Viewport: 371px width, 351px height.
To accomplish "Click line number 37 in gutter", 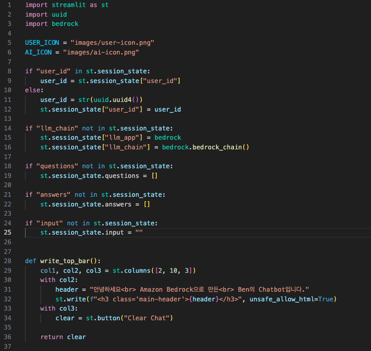I will [7, 347].
